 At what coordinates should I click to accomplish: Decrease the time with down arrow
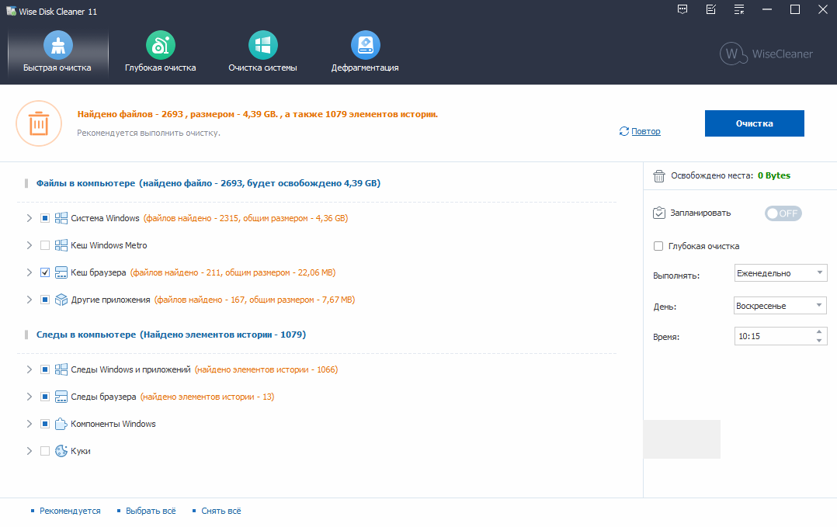(x=819, y=341)
